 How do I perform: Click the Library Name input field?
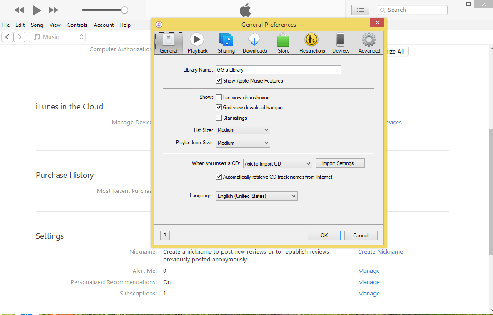click(278, 70)
